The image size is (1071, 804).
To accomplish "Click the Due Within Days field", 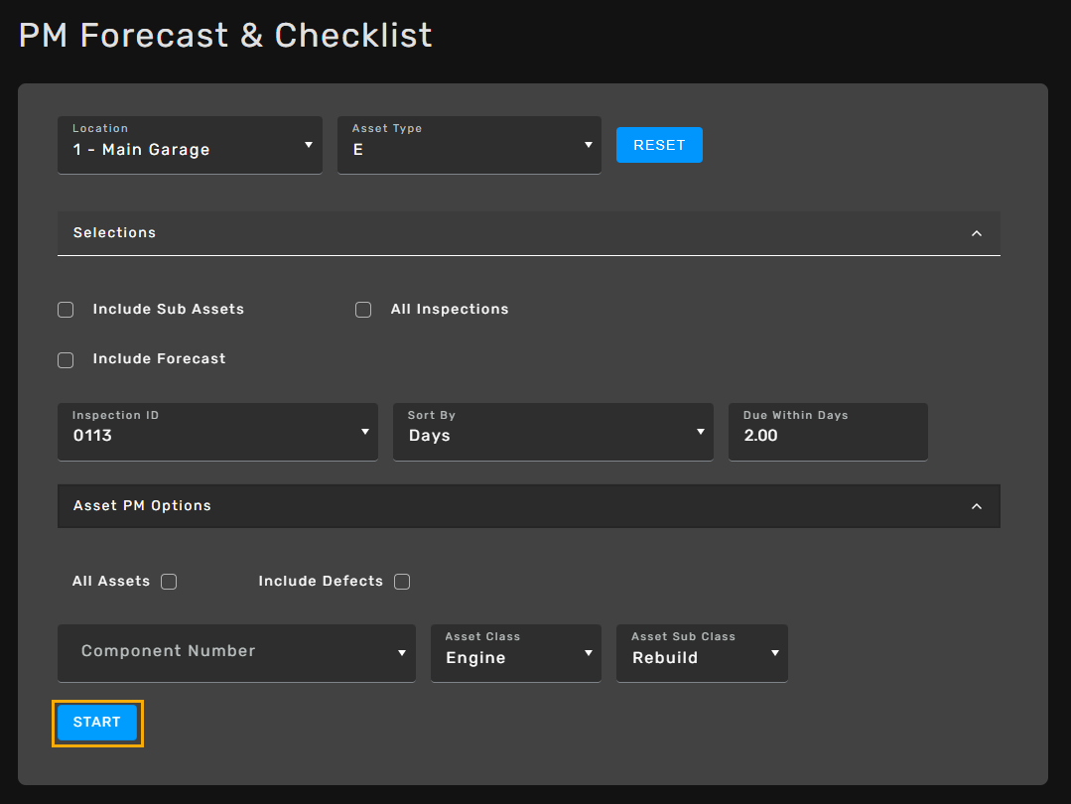I will (827, 435).
